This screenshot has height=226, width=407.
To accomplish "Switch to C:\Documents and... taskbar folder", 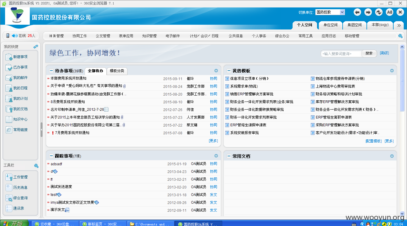I will click(150, 224).
